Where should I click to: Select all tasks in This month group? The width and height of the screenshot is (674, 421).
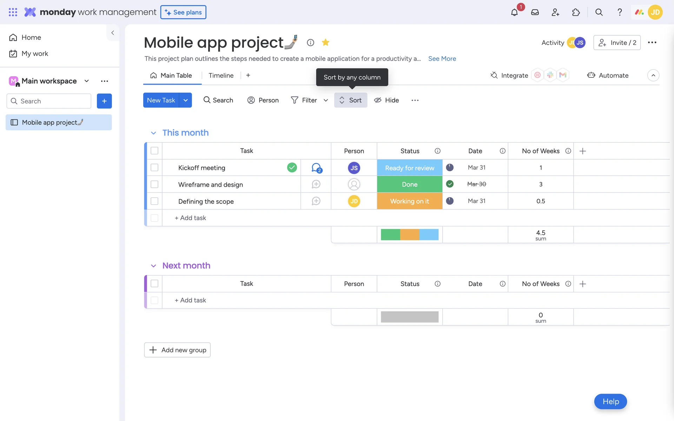[154, 151]
